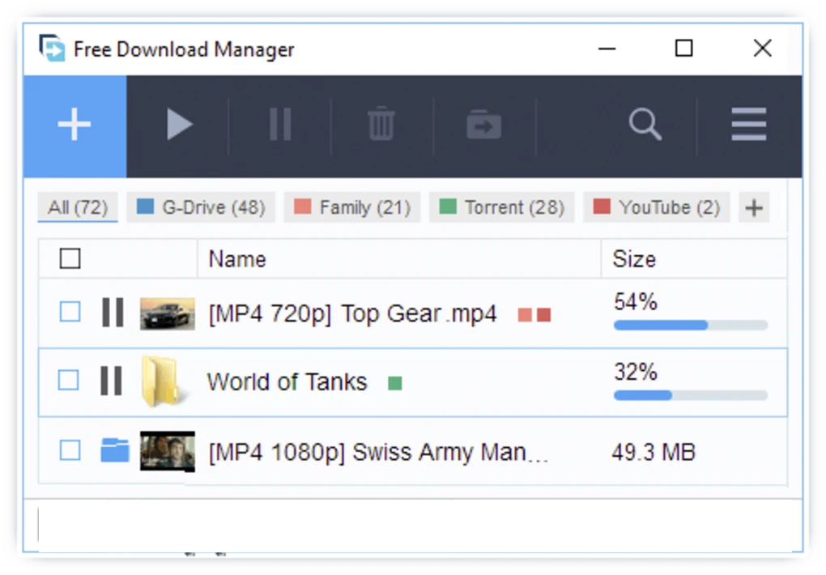Screen dimensions: 826x575
Task: Pause the Top Gear.mp4 download
Action: point(113,313)
